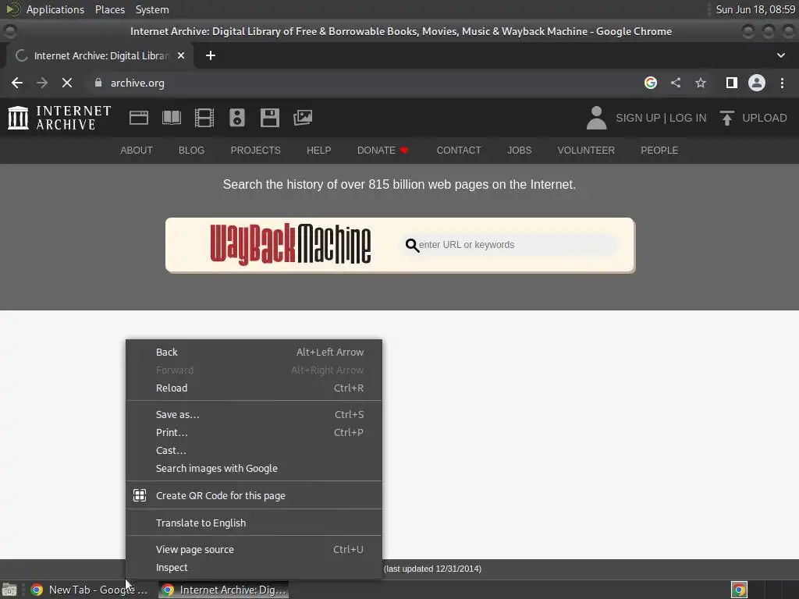Open the BLOG link
The image size is (799, 599).
point(192,151)
